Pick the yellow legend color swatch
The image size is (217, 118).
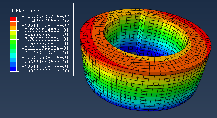13,33
